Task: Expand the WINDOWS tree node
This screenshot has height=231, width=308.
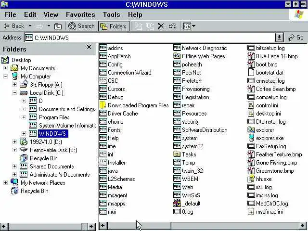Action: 24,134
